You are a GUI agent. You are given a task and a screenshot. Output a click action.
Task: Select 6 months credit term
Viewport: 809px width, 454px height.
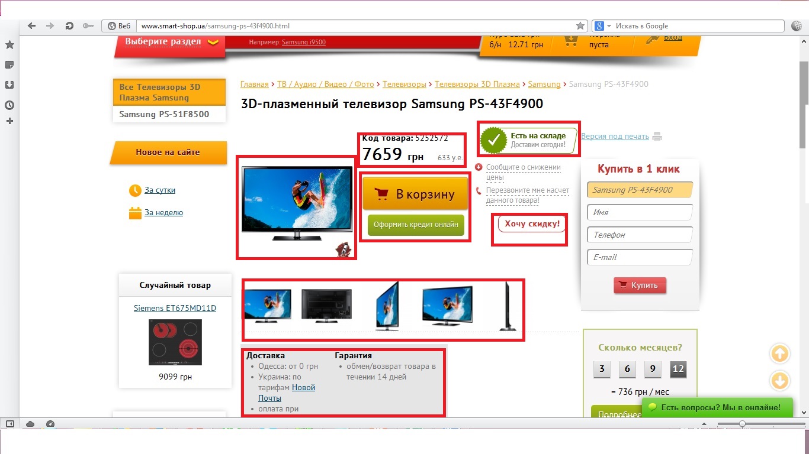pos(627,369)
